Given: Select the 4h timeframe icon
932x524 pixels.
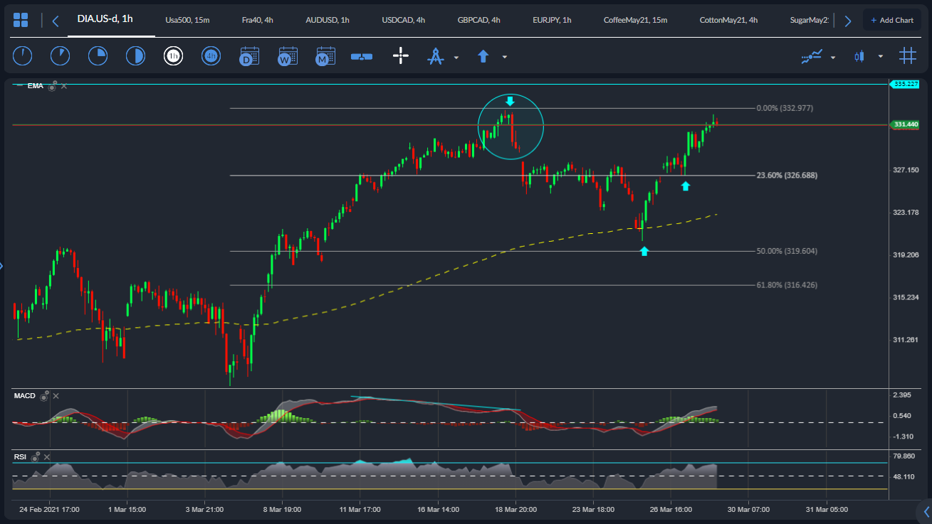Looking at the screenshot, I should click(211, 55).
